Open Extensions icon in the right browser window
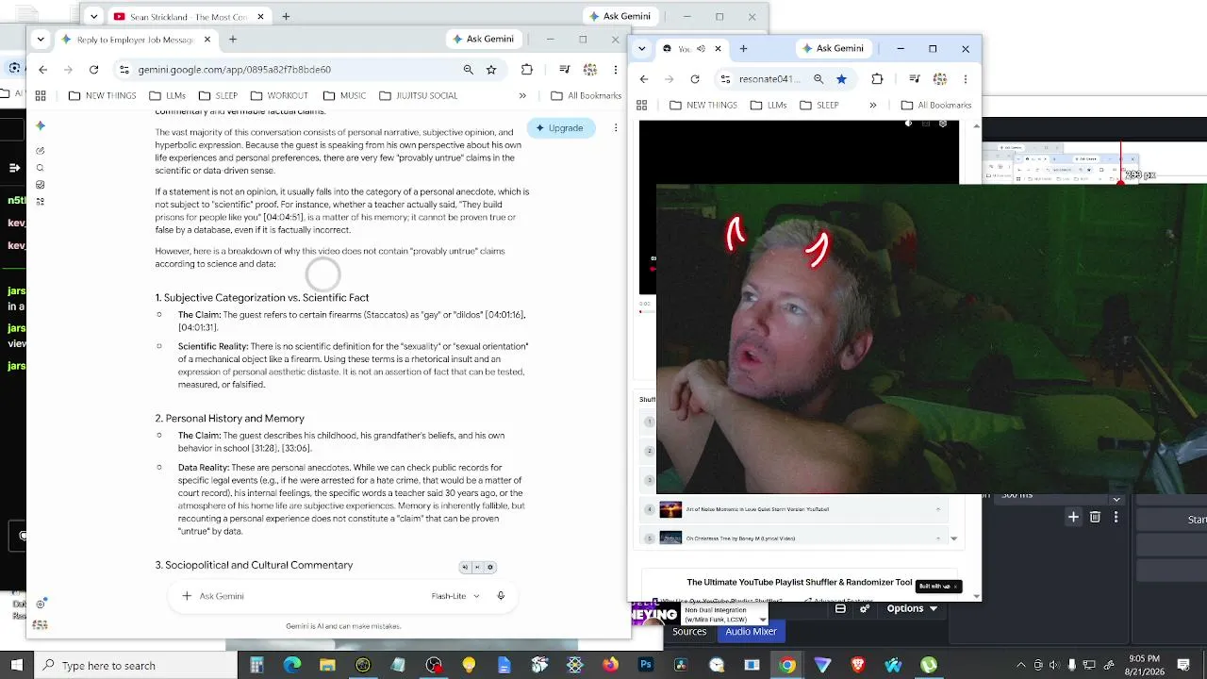The height and width of the screenshot is (679, 1207). [877, 79]
